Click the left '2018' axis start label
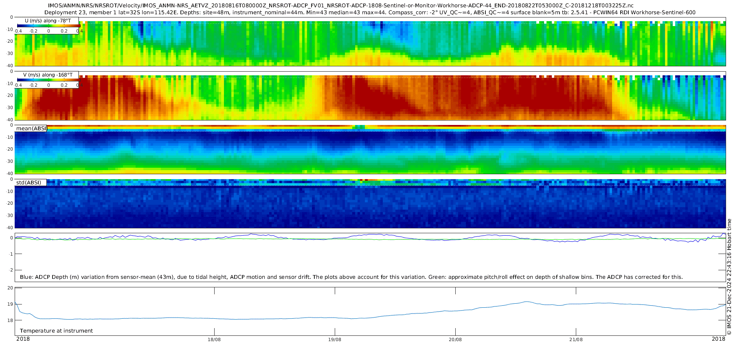The width and height of the screenshot is (733, 346). tap(23, 339)
